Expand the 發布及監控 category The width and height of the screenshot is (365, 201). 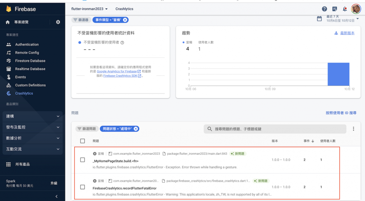[x=32, y=127]
